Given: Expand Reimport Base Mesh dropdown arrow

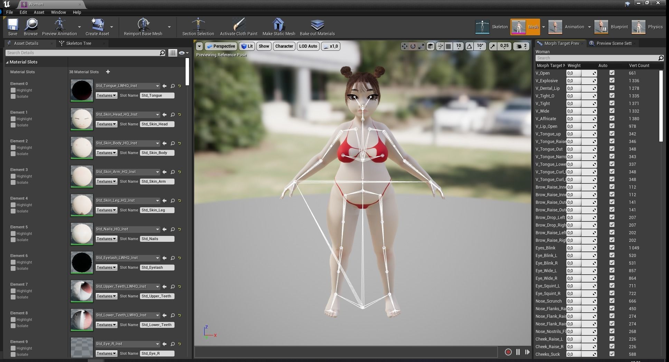Looking at the screenshot, I should tap(169, 27).
